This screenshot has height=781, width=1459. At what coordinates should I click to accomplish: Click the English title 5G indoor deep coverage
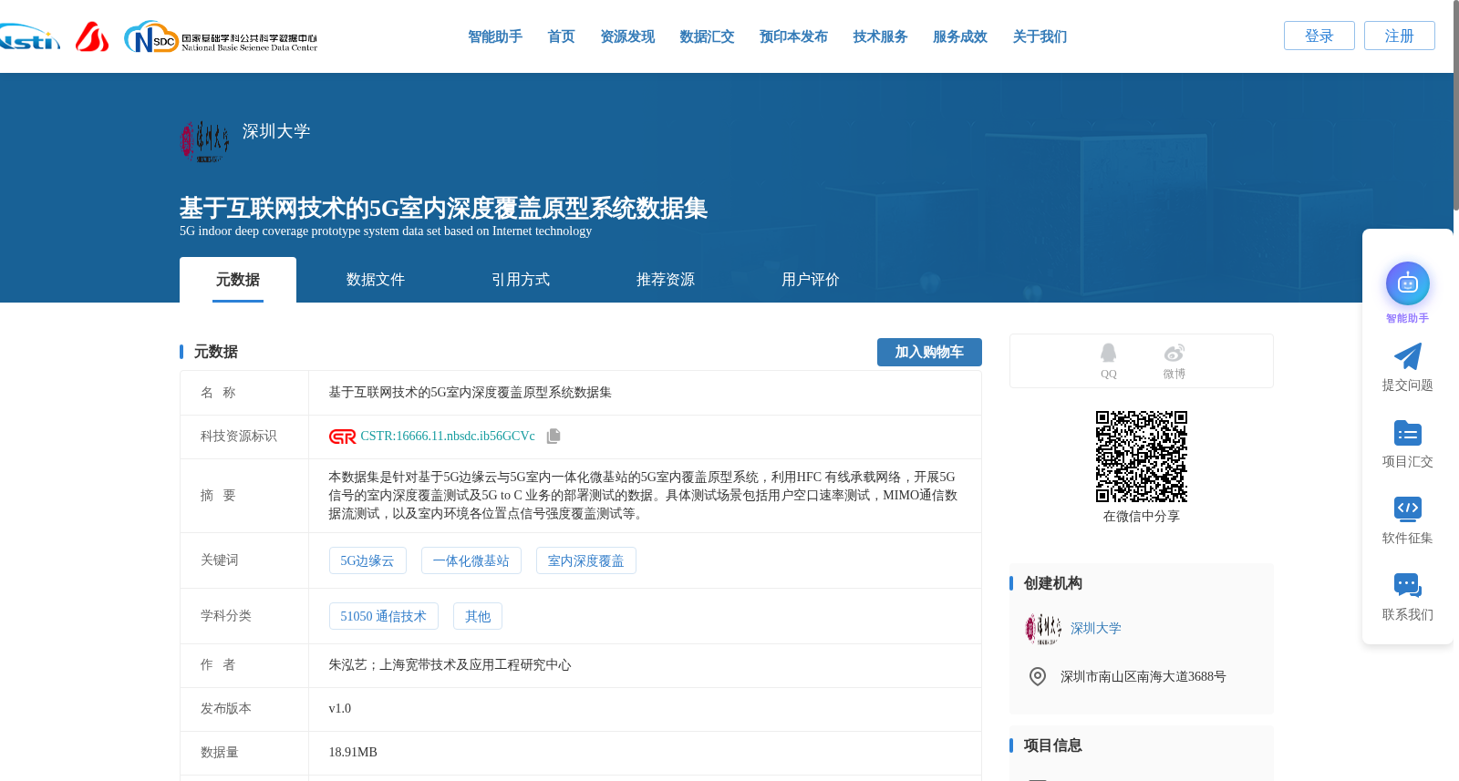click(386, 231)
